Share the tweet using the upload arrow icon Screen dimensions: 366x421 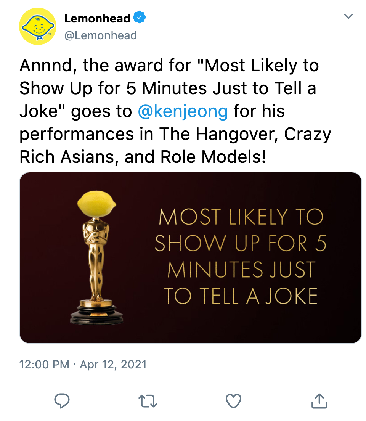click(x=319, y=400)
